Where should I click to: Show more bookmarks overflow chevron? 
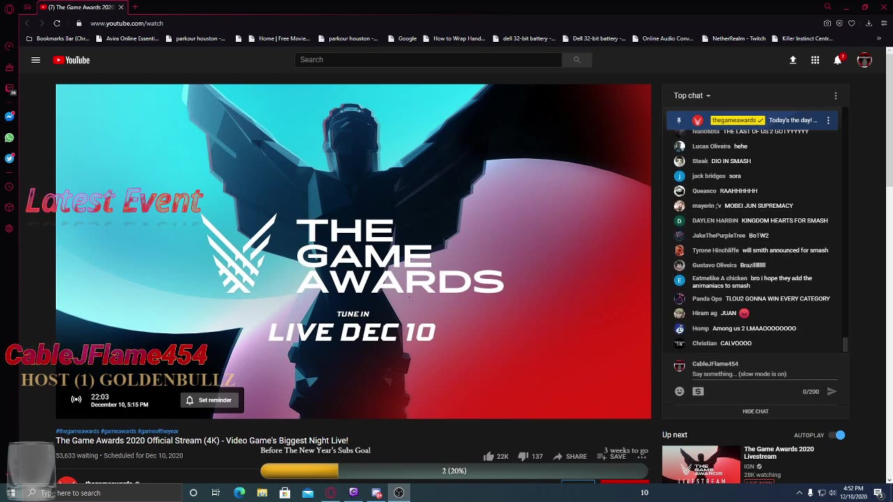click(x=879, y=38)
